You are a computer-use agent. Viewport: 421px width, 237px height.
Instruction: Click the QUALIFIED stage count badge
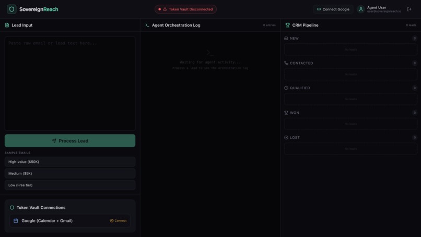[415, 88]
